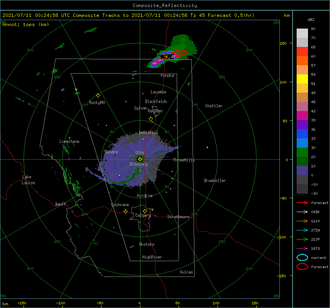Screen dimensions: 330x308
Task: Click the Okotoks label
Action: (147, 244)
